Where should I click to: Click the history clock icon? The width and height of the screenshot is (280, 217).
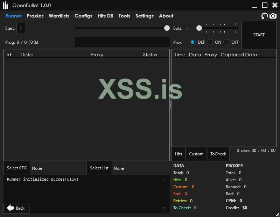(265, 16)
